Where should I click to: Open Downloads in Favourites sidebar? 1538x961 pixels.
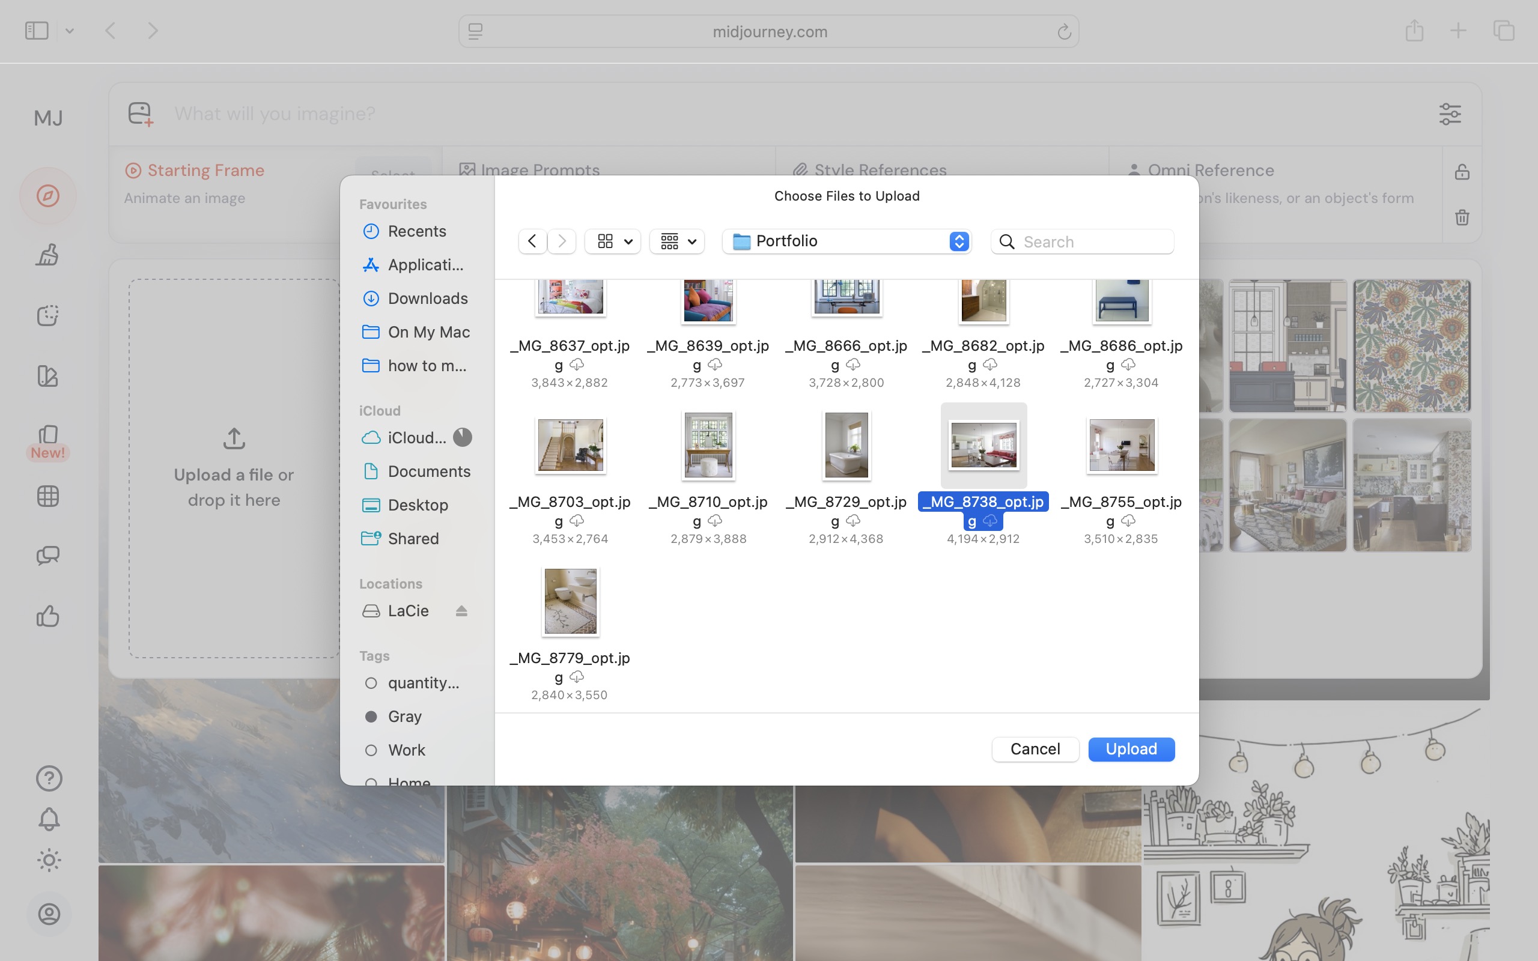pos(427,298)
